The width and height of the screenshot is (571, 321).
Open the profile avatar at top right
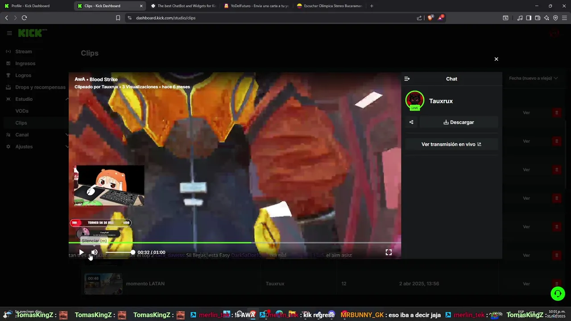[554, 33]
